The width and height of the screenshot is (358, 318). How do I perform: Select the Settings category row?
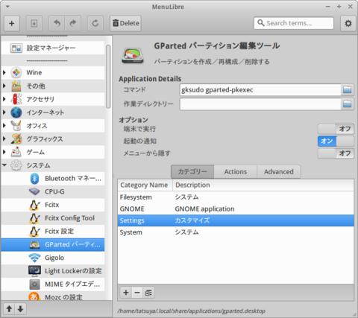point(236,220)
